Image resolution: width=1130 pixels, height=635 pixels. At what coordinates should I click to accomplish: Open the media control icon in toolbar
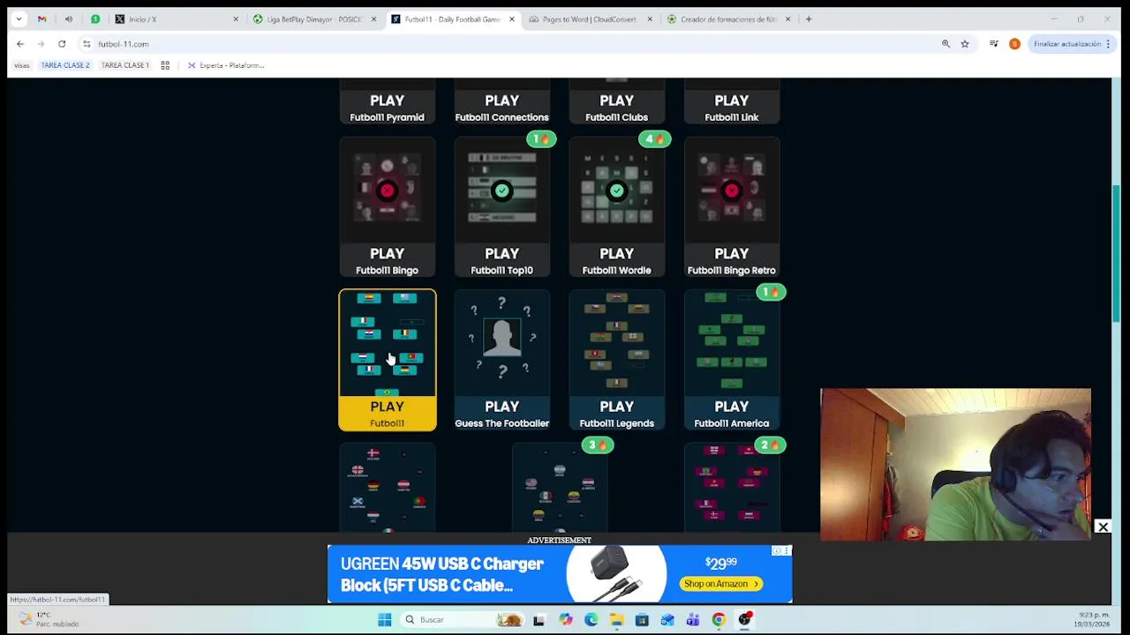click(x=994, y=43)
